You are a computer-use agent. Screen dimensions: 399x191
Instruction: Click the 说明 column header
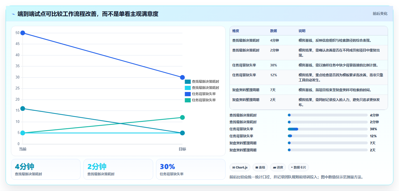tap(302, 31)
